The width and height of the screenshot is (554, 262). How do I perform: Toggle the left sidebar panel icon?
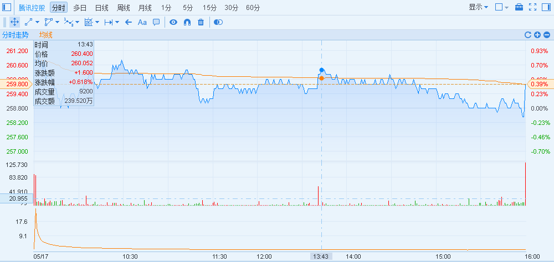[x=6, y=7]
